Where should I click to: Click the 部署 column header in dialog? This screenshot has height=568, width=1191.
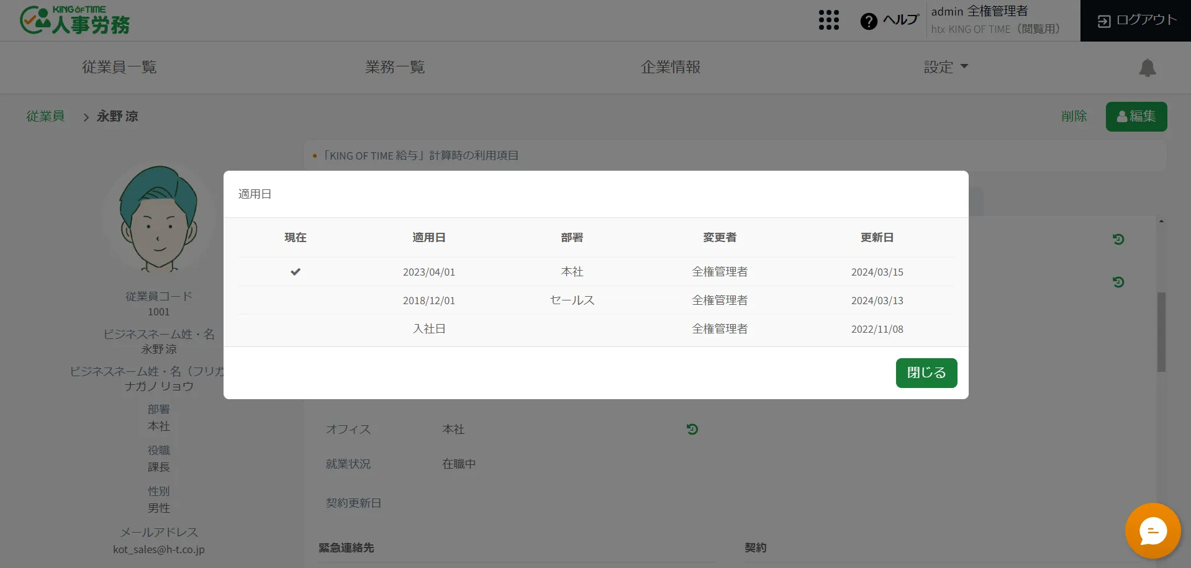(x=572, y=237)
